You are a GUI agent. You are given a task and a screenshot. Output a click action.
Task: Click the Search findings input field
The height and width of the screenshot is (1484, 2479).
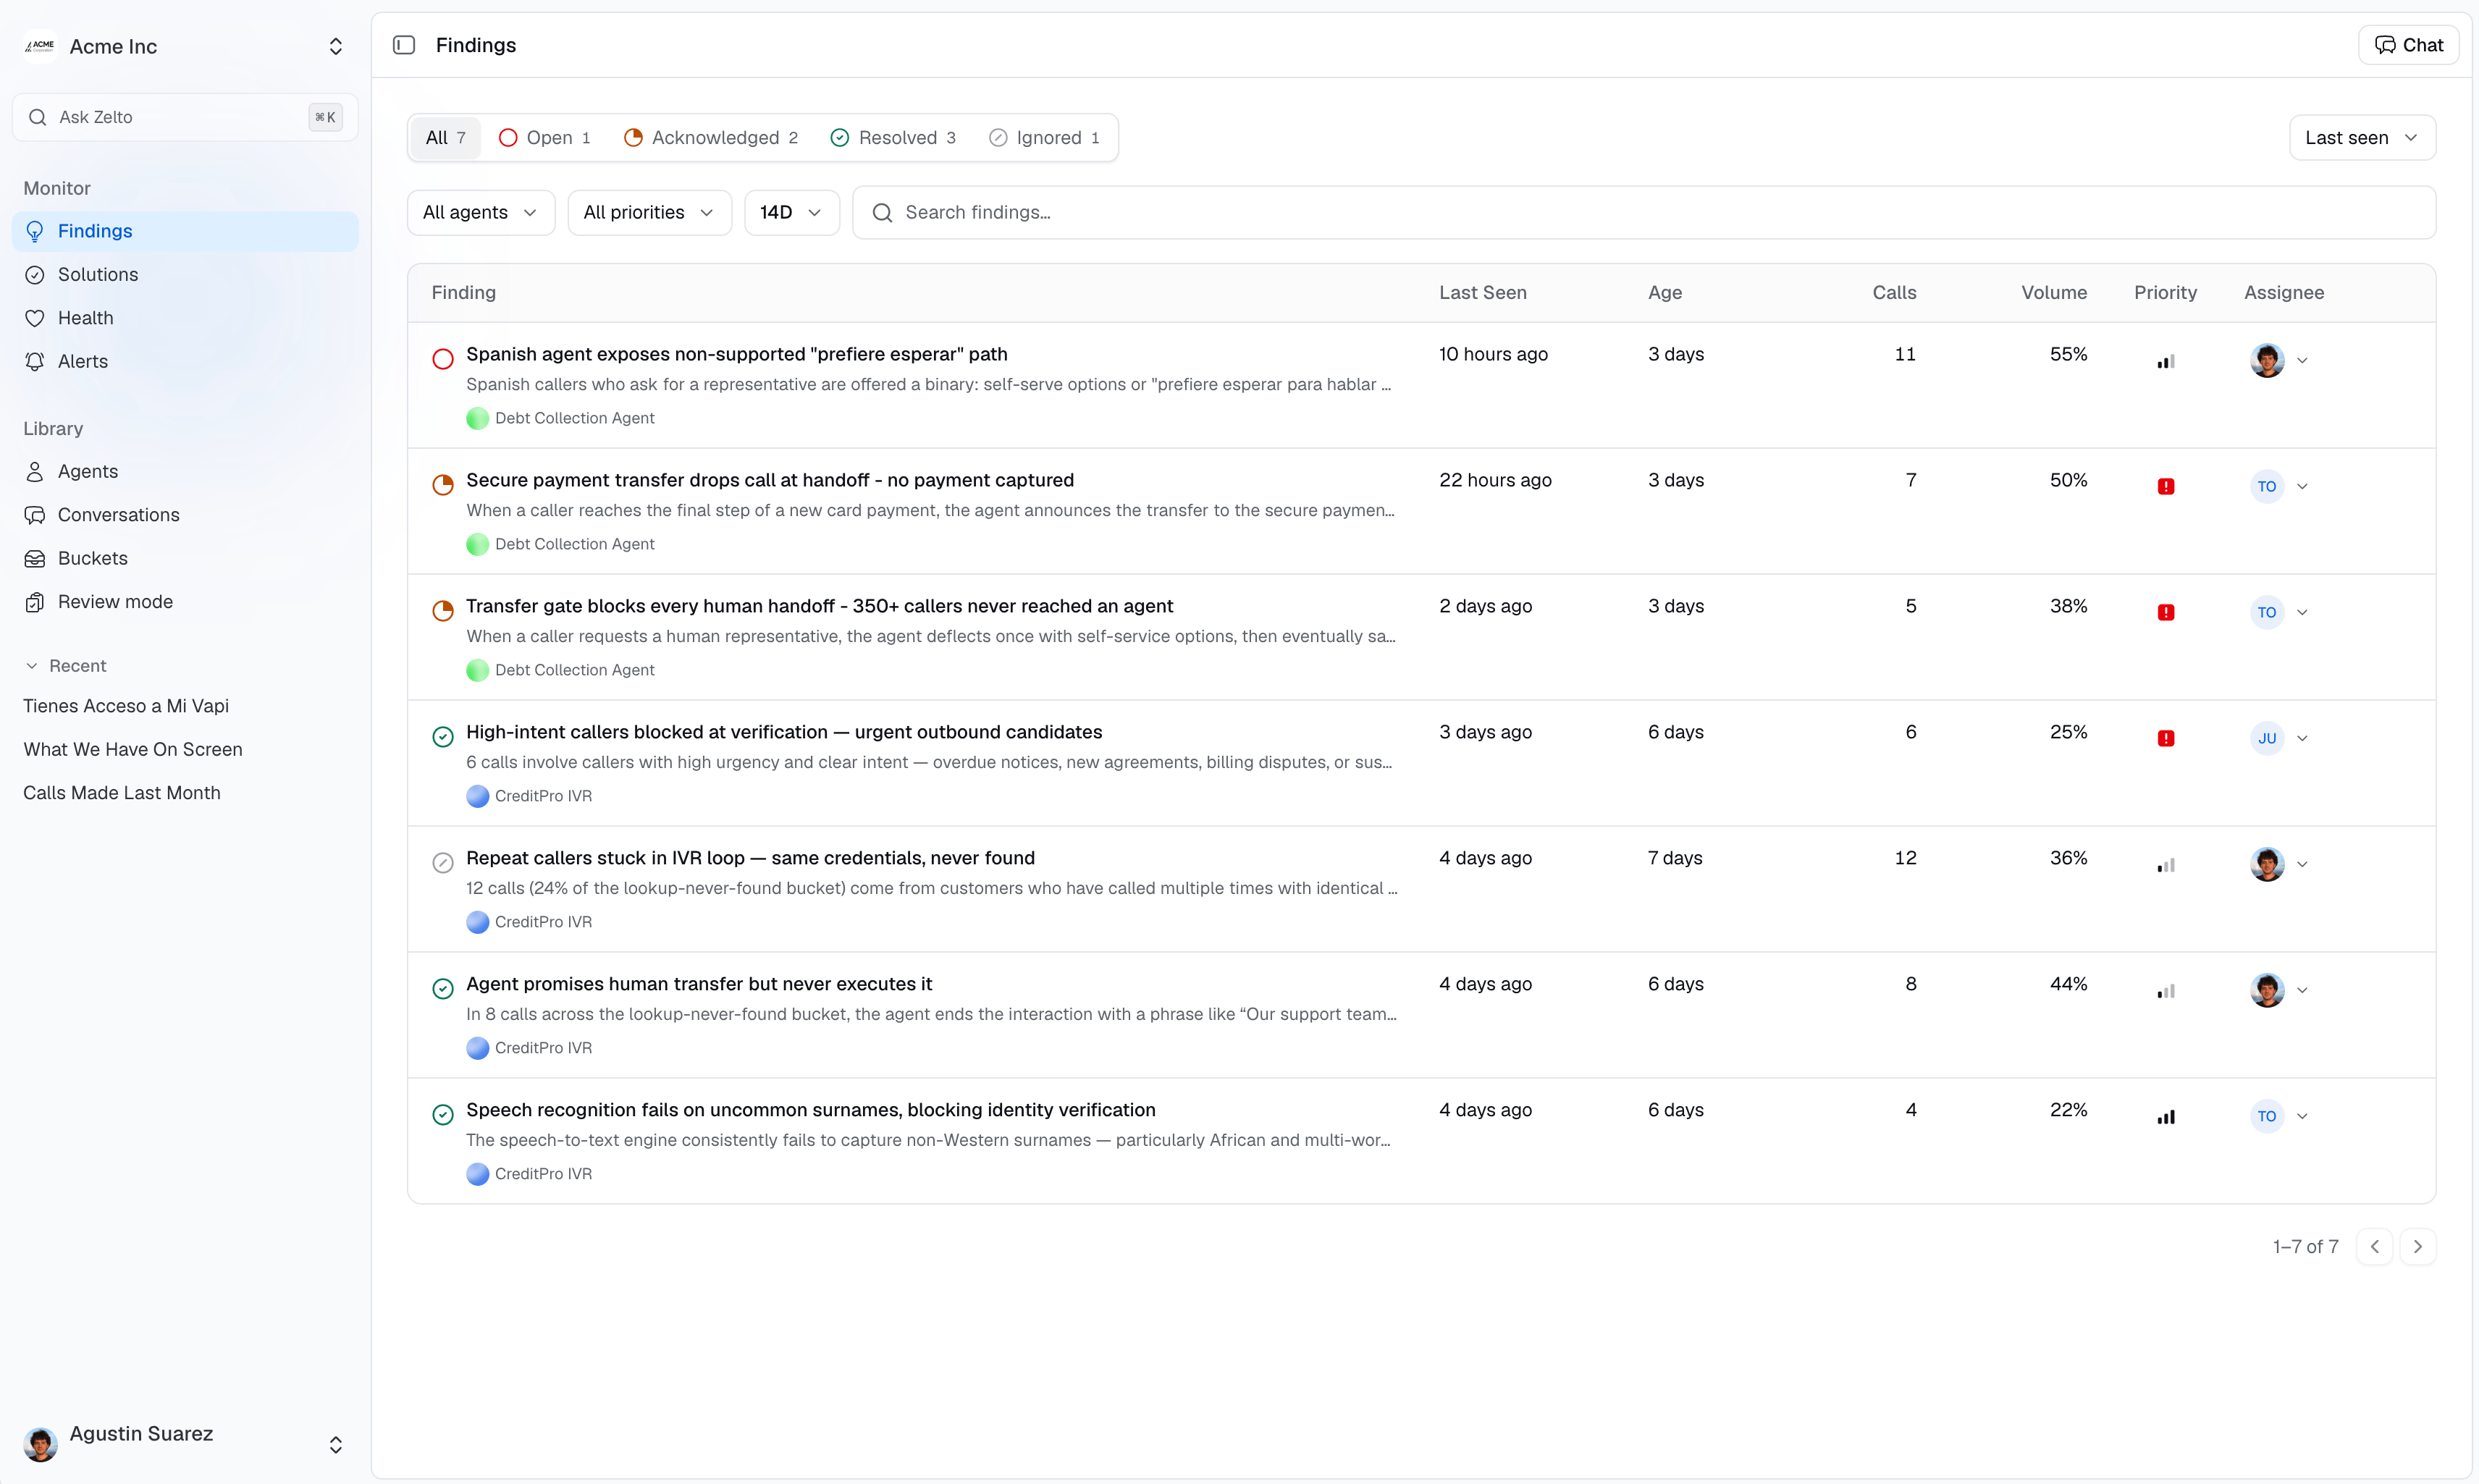pos(1644,212)
